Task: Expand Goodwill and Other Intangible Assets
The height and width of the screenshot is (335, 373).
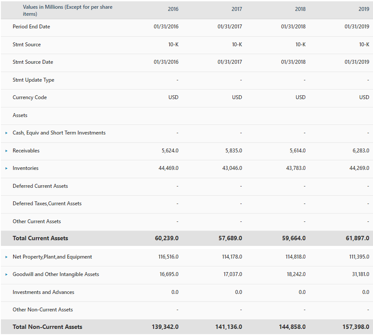Action: 6,274
